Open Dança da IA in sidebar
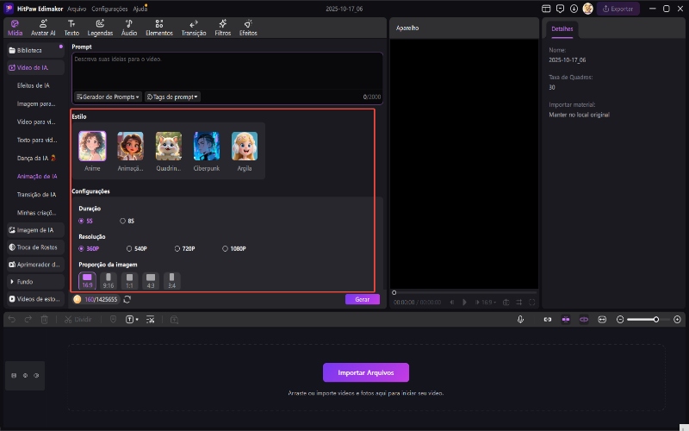 pyautogui.click(x=37, y=158)
